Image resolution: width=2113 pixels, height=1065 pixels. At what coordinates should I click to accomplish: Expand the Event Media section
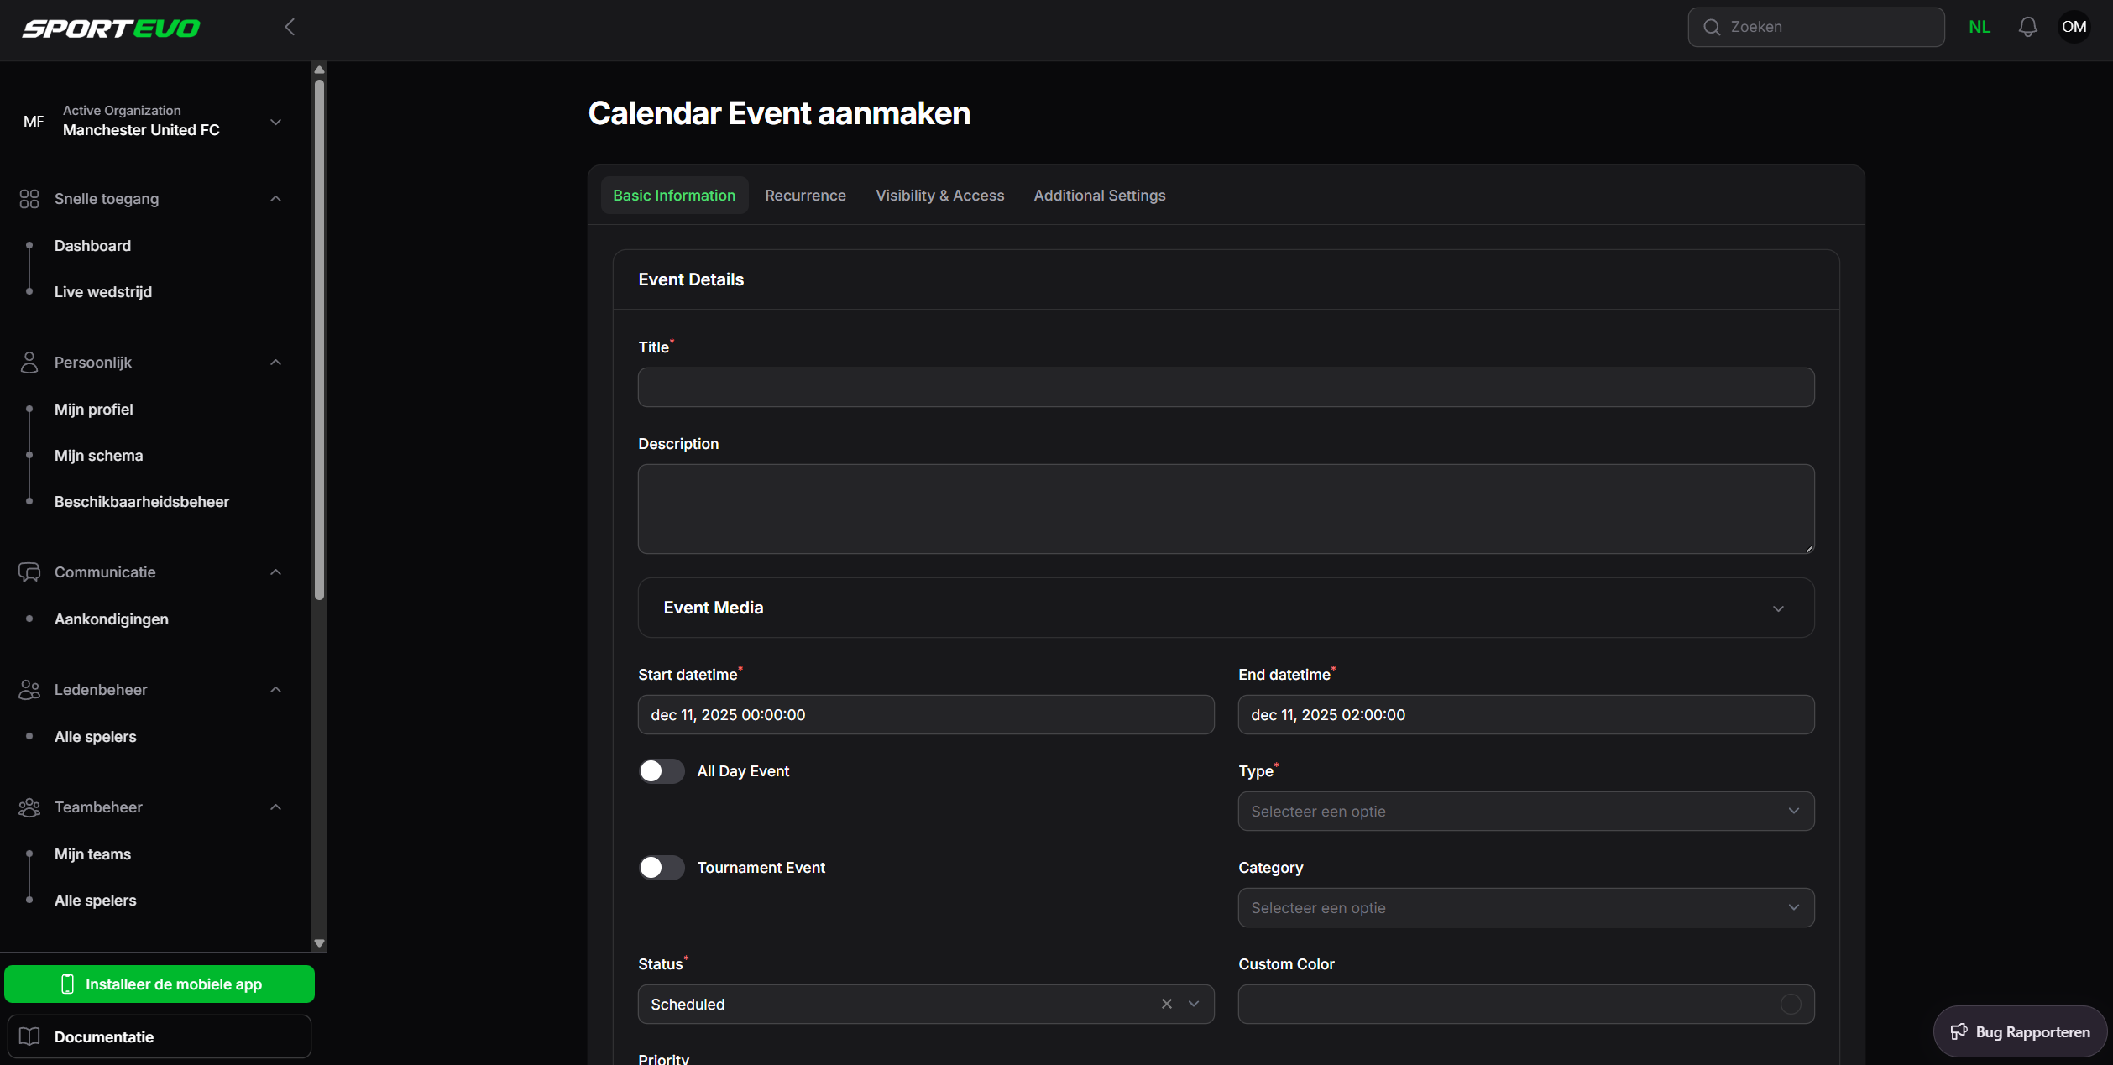(x=1779, y=608)
